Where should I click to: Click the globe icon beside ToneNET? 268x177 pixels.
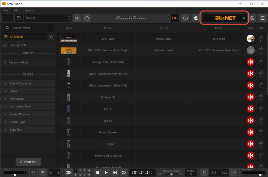coord(252,18)
